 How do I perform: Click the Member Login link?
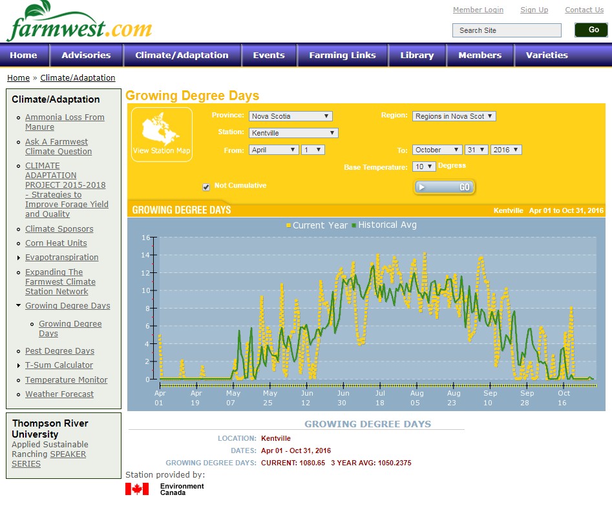478,10
